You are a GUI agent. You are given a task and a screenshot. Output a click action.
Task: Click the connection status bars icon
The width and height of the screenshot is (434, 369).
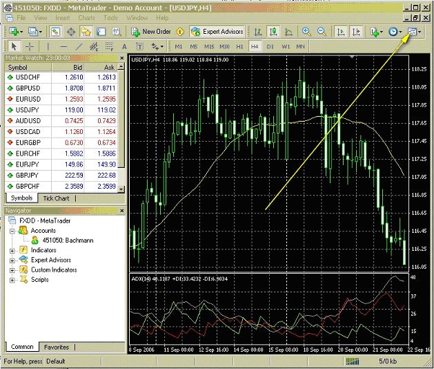click(x=353, y=361)
